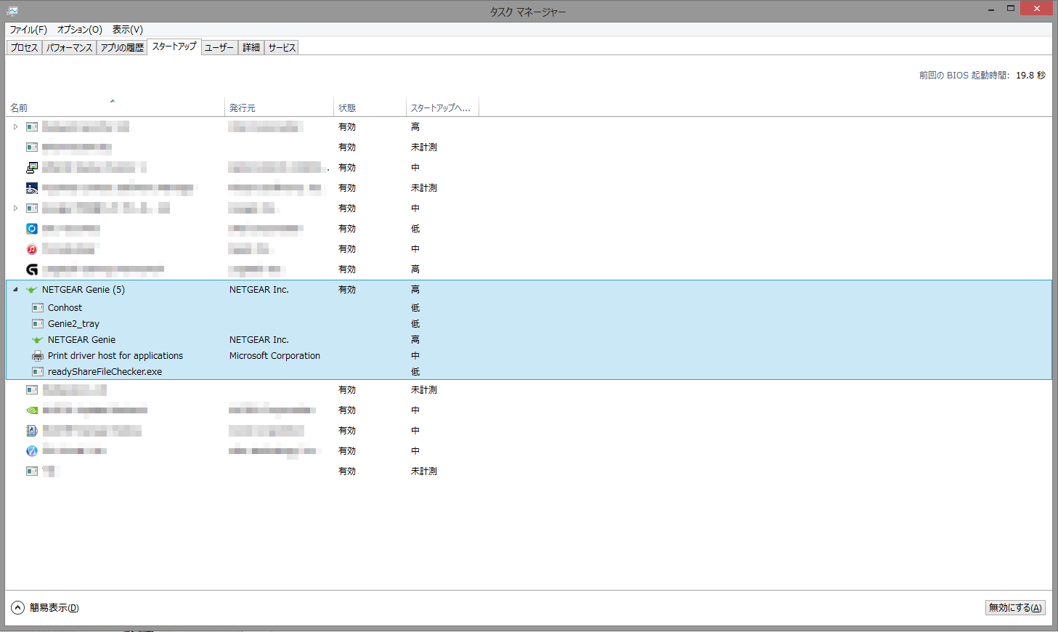Open the サービス tab

click(x=282, y=48)
